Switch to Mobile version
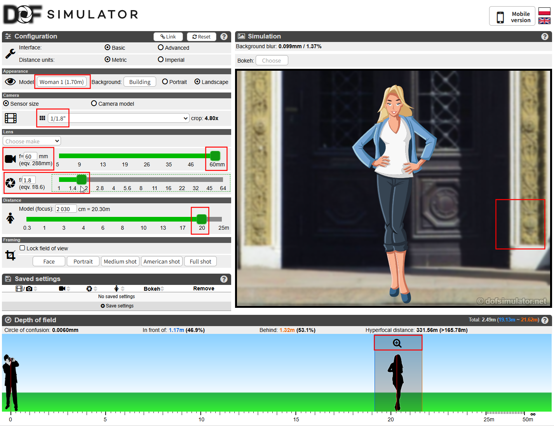 click(x=512, y=17)
